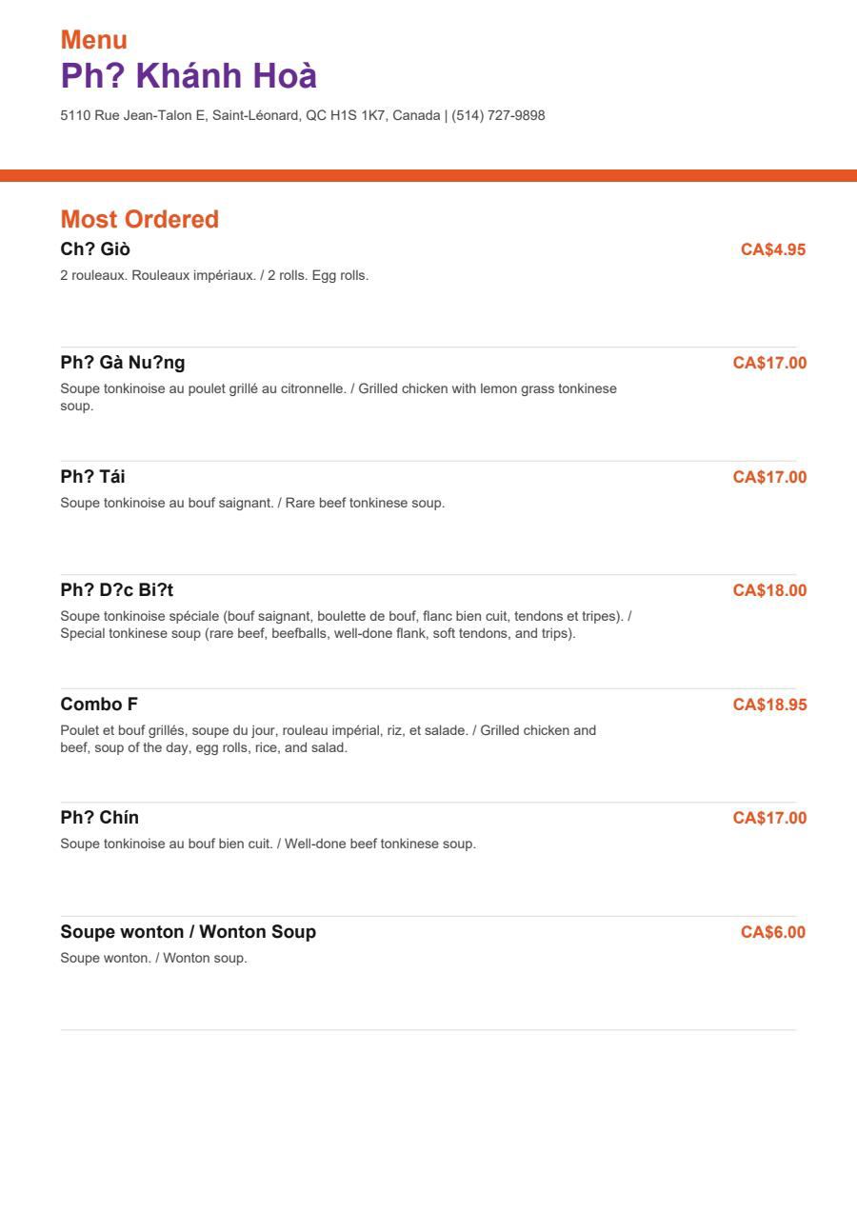Click the restaurant address and phone line
Screen dimensions: 857x1212
[x=303, y=115]
